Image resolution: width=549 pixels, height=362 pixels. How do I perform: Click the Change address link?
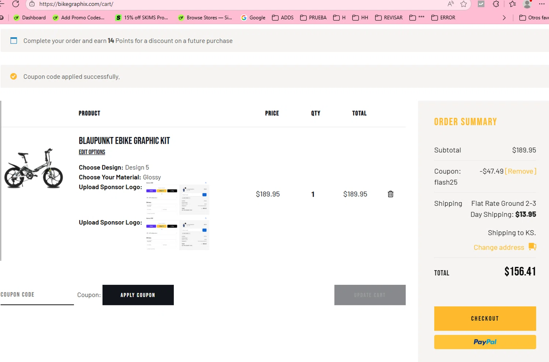point(498,247)
